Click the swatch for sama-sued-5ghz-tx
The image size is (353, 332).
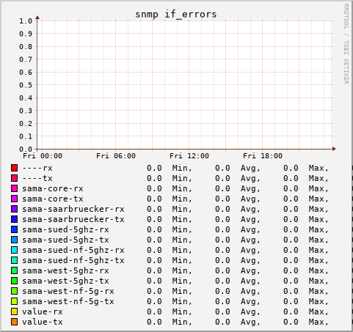14,240
